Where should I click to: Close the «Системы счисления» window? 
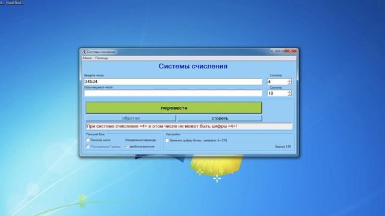point(291,50)
